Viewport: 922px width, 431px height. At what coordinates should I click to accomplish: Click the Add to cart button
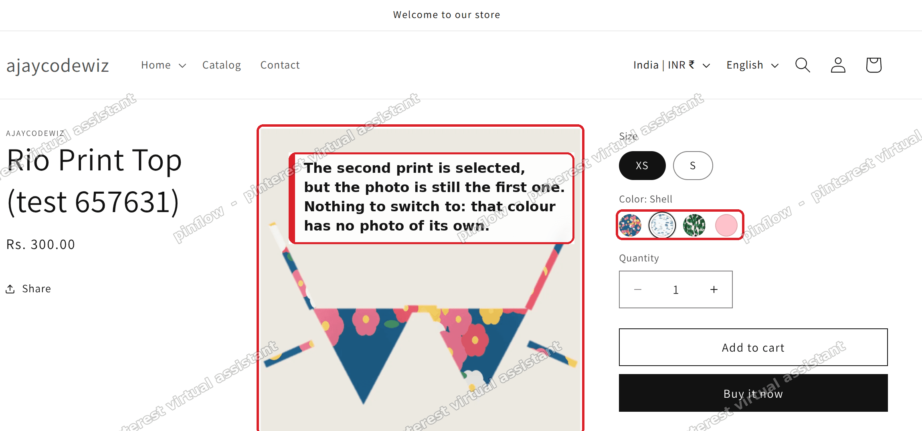pos(753,347)
